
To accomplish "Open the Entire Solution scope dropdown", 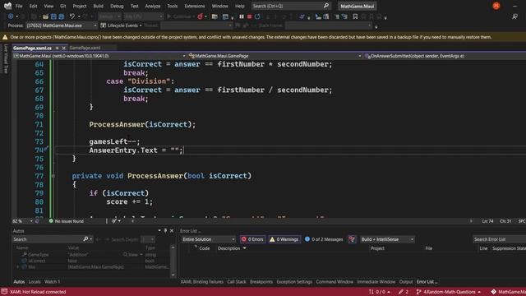I will pos(208,239).
